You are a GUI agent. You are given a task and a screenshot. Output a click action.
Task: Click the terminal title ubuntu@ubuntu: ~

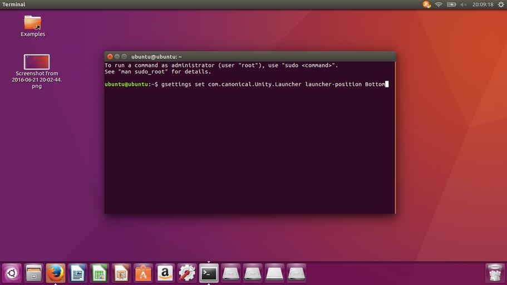coord(156,57)
